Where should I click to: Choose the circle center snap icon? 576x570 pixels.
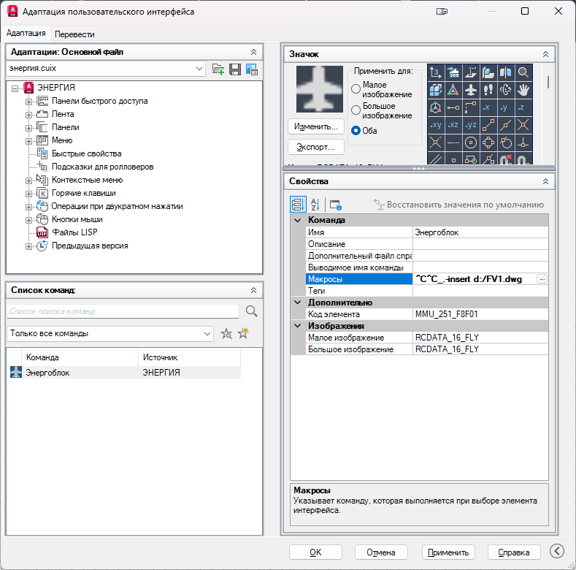471,142
